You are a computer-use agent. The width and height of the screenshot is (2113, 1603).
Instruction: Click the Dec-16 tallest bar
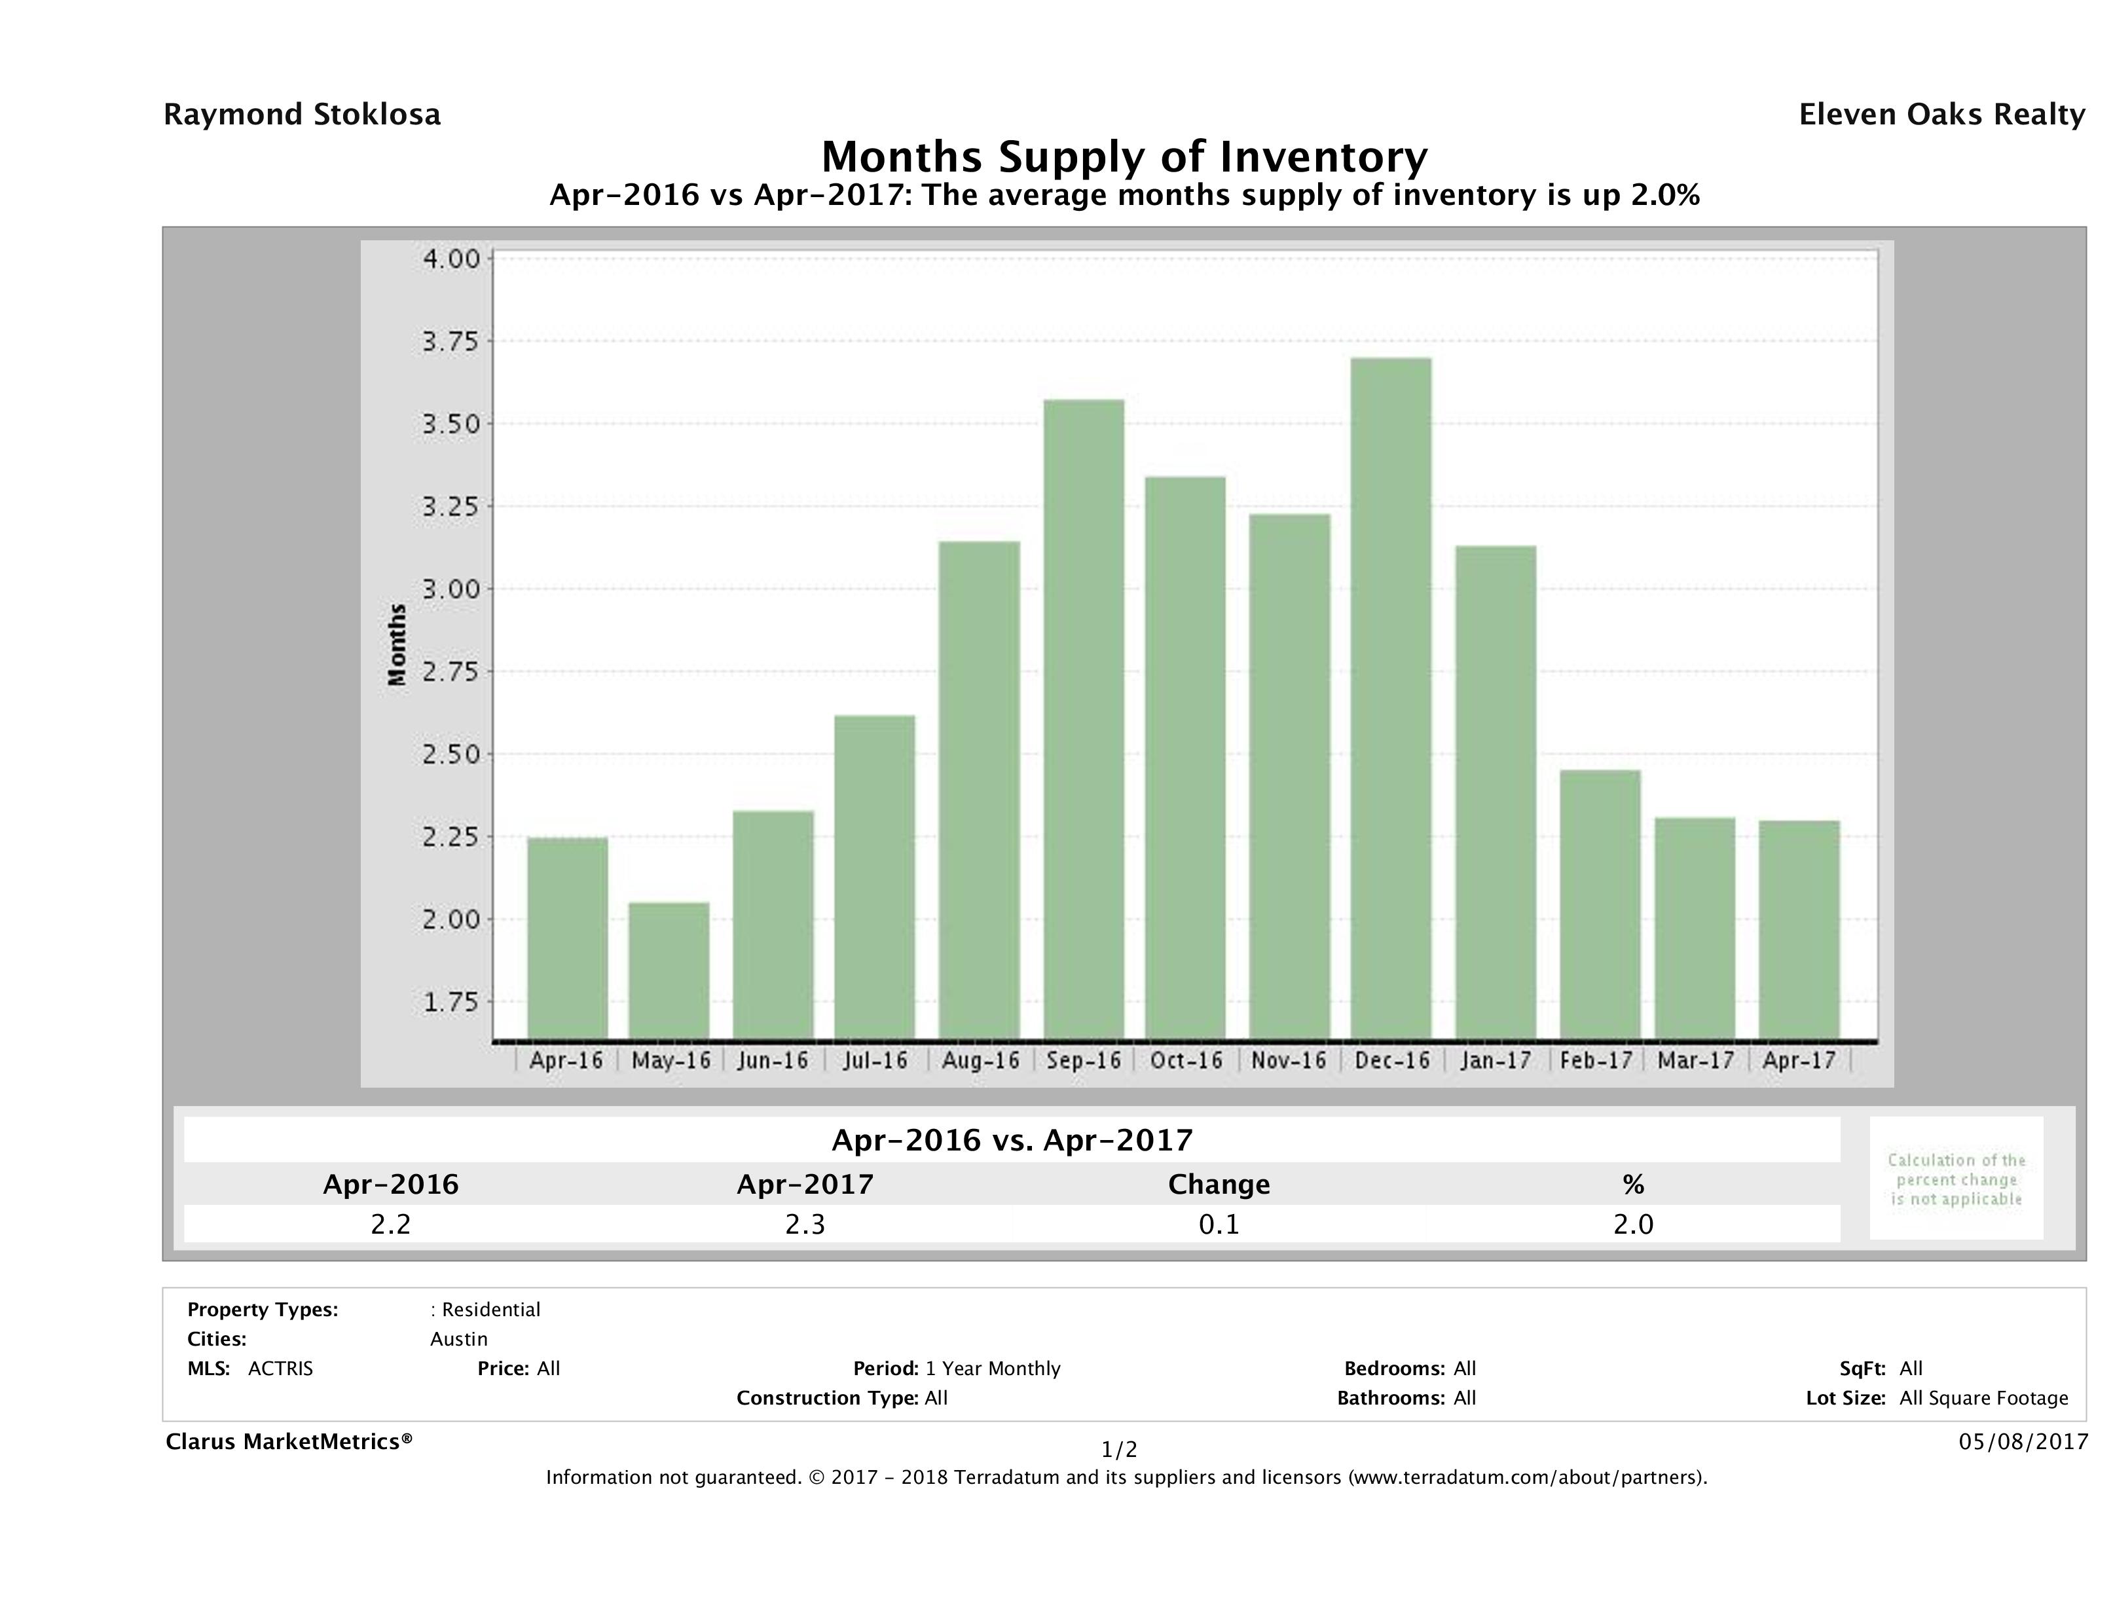pos(1391,697)
